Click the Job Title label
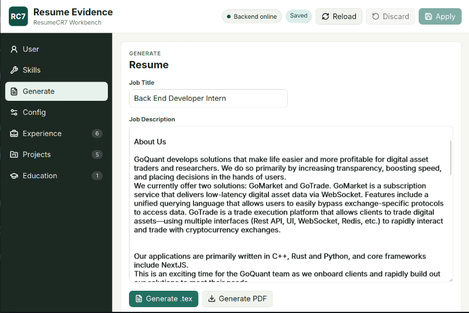The image size is (469, 313). coord(141,83)
